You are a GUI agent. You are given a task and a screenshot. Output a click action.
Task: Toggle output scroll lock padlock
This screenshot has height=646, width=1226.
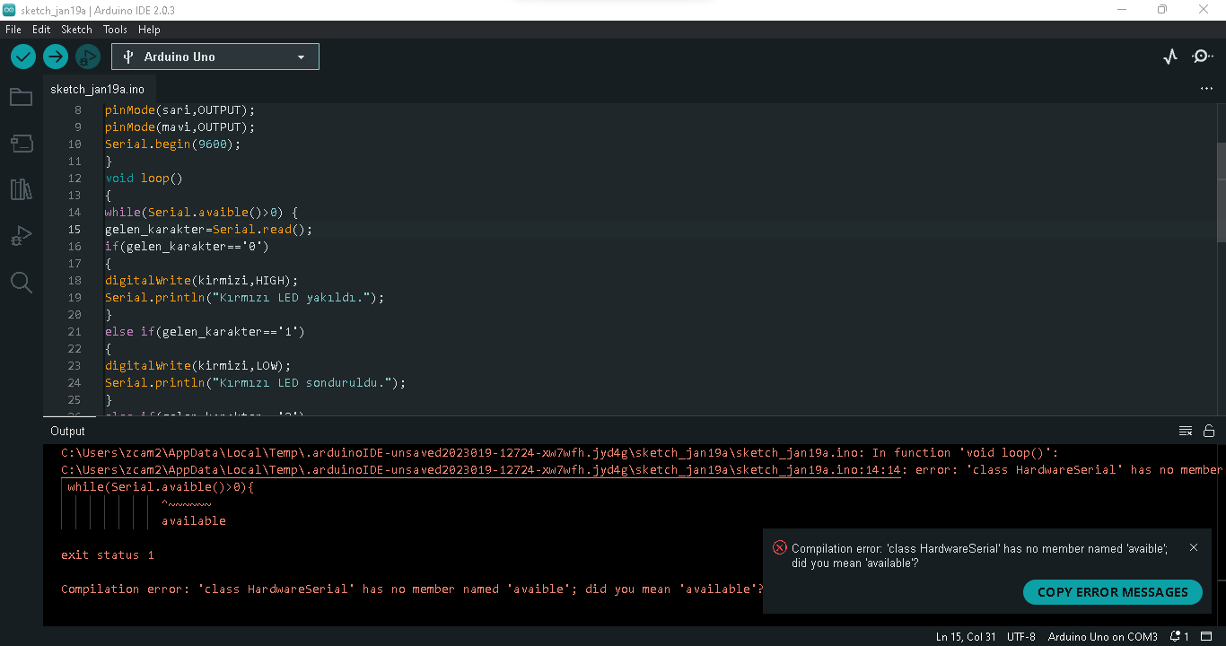(1209, 431)
